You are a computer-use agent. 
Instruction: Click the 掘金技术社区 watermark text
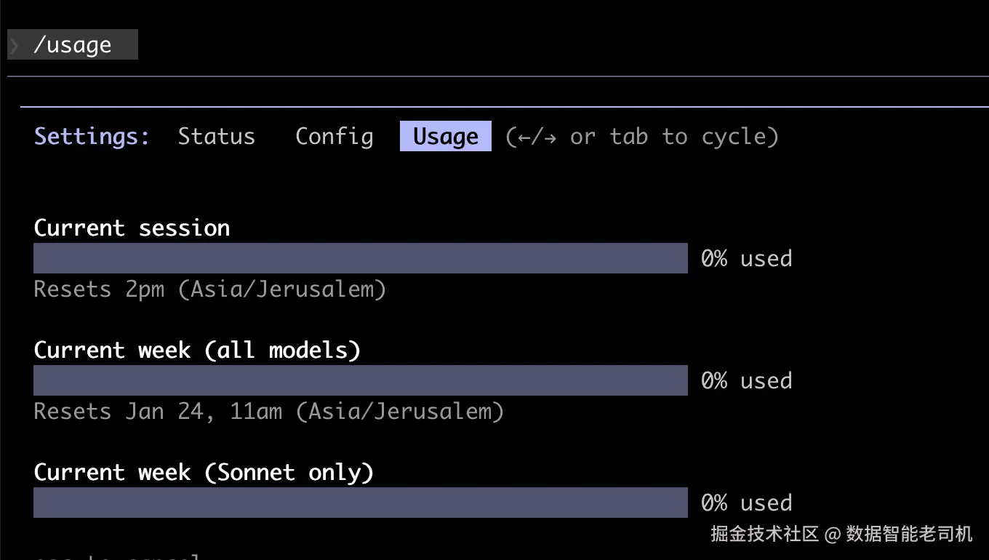(x=764, y=535)
